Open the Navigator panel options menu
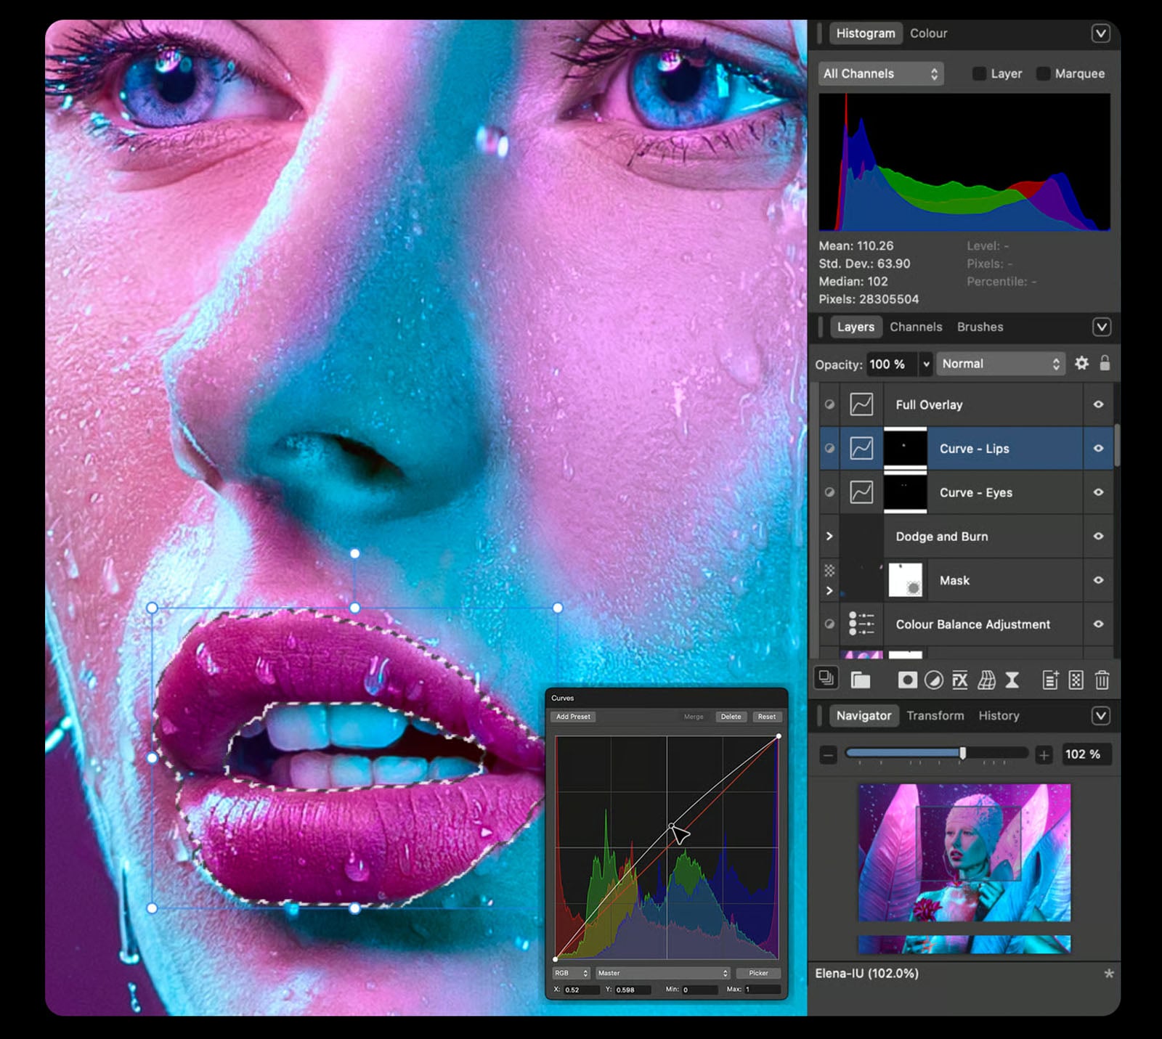The height and width of the screenshot is (1039, 1162). (x=1101, y=716)
